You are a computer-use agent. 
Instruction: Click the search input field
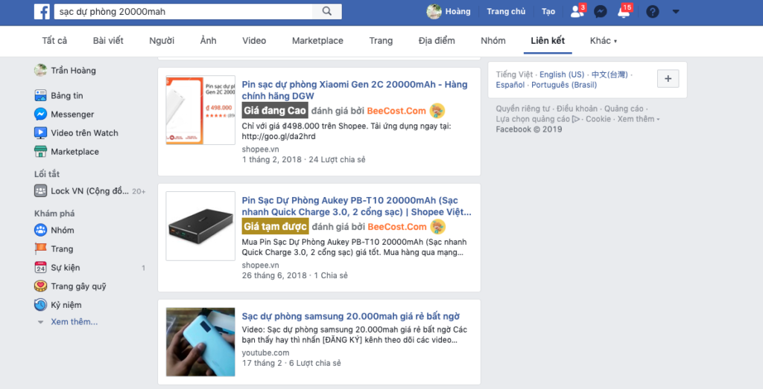click(x=184, y=11)
